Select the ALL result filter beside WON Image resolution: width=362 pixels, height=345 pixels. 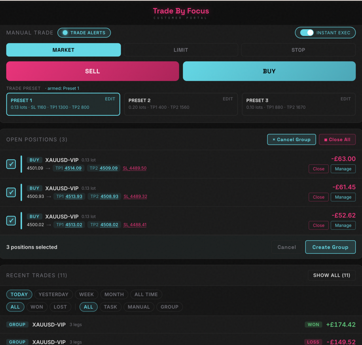coord(15,307)
